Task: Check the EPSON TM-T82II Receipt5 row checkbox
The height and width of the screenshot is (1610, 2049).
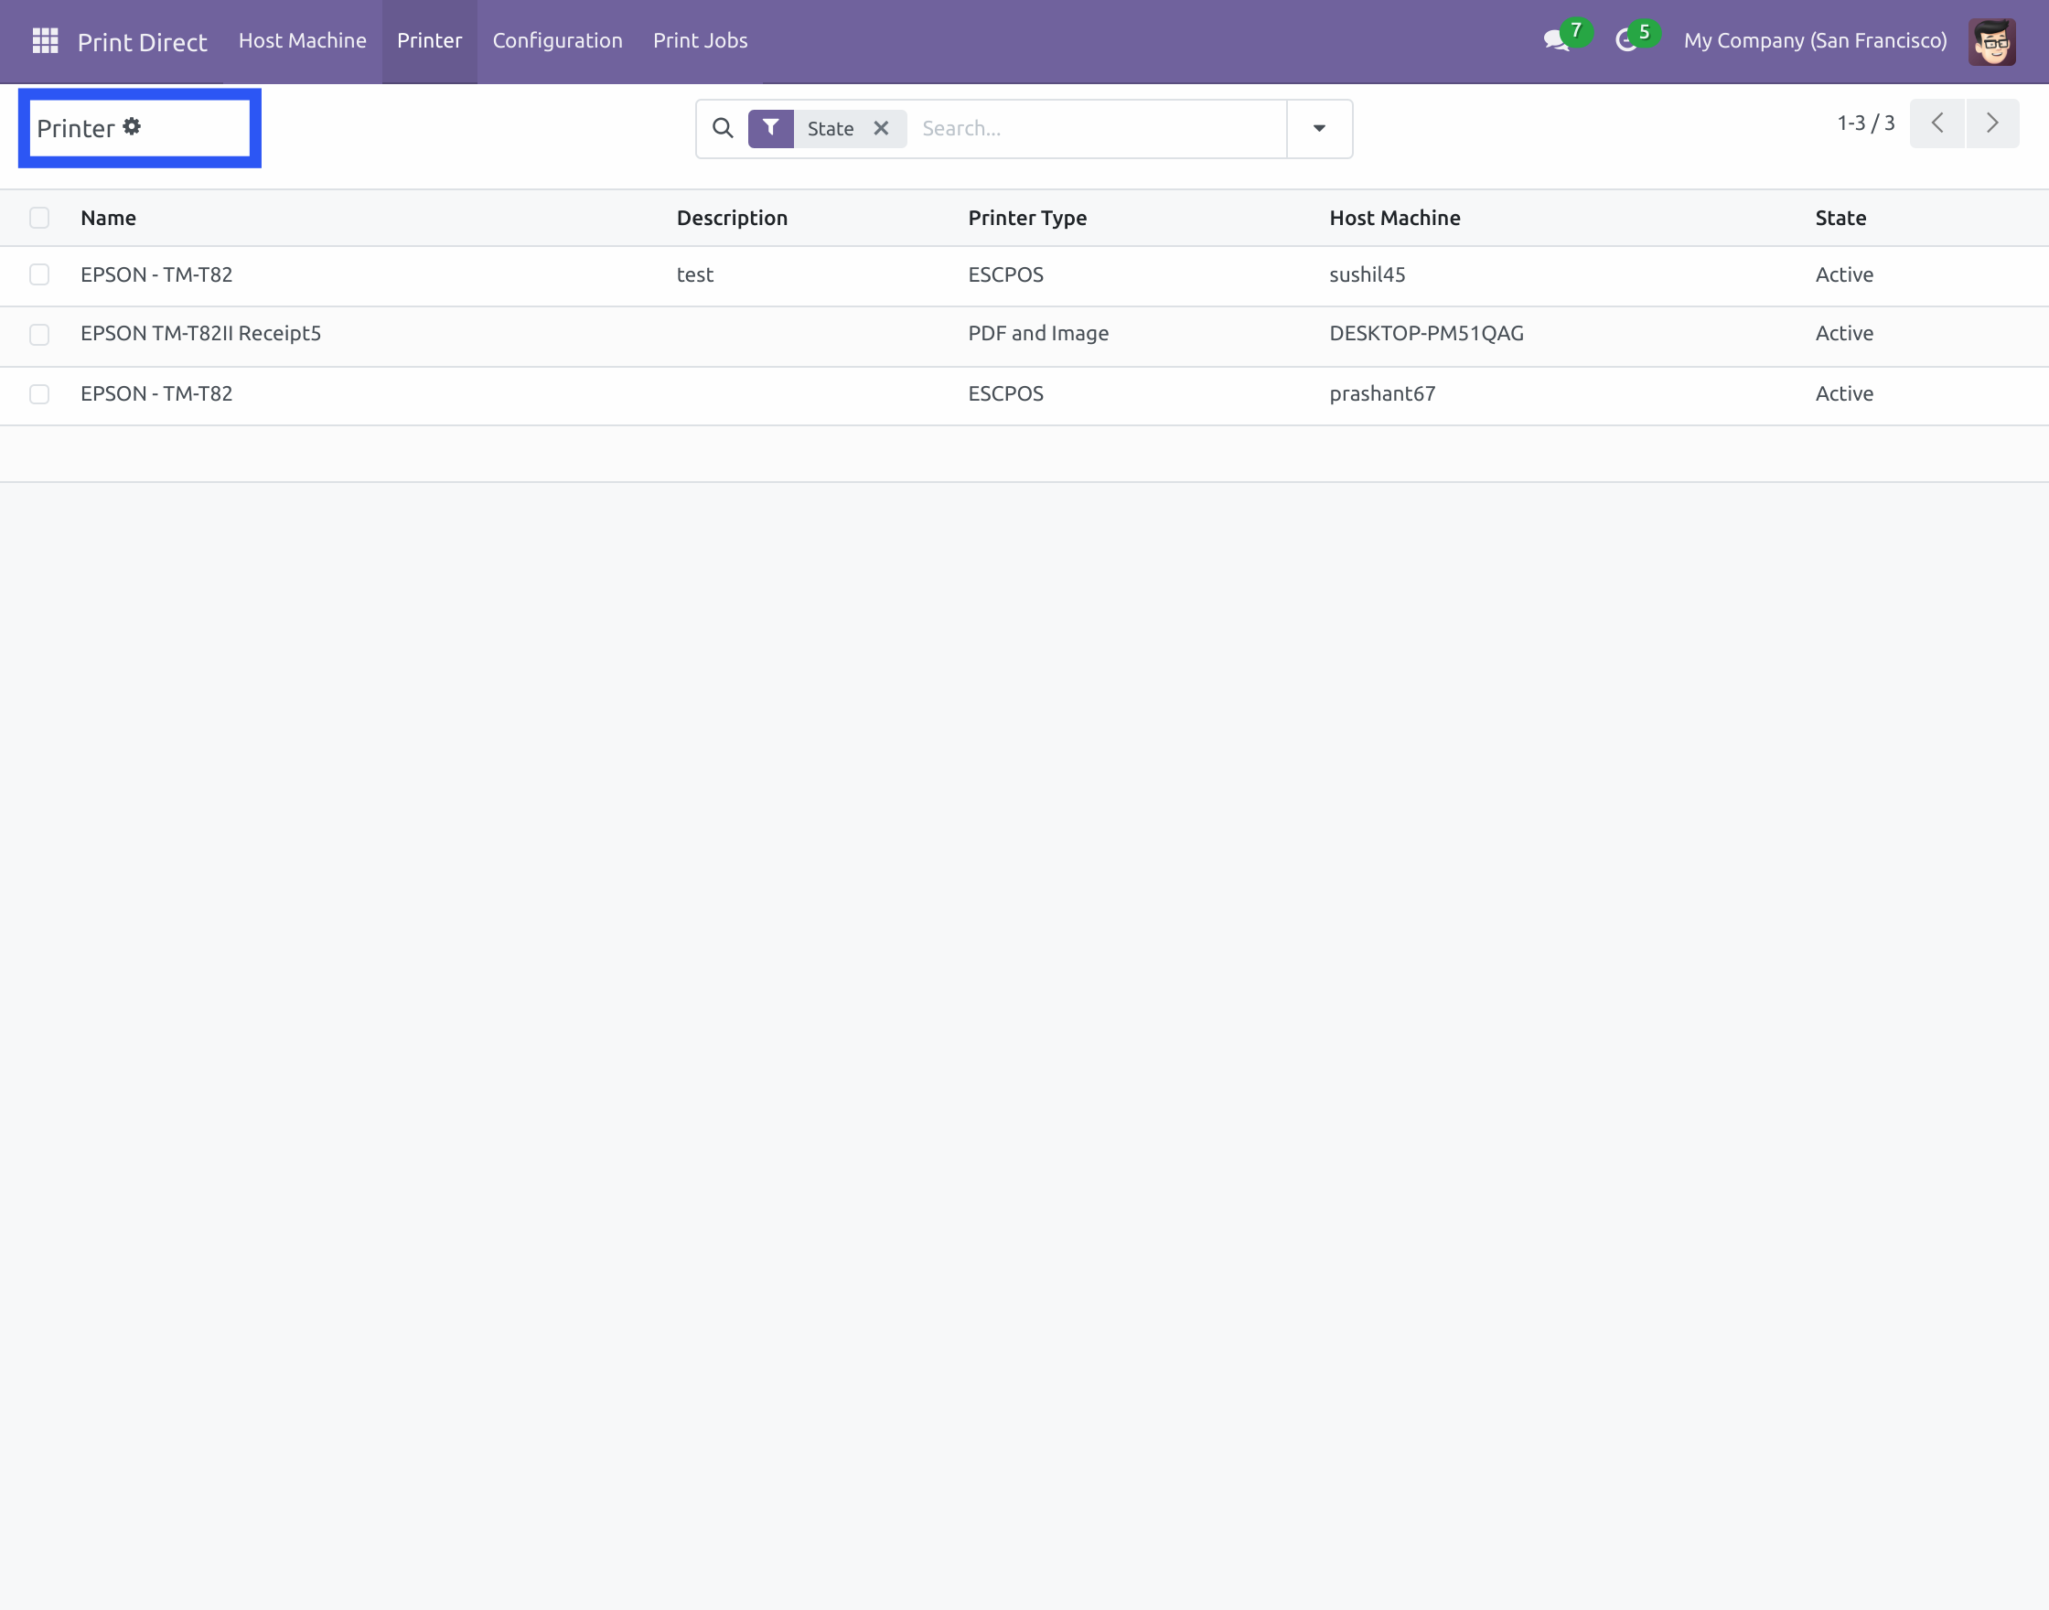Action: tap(38, 335)
